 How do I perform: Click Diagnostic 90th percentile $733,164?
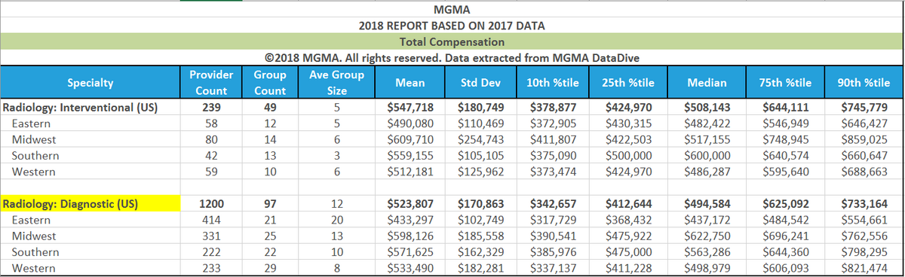866,203
